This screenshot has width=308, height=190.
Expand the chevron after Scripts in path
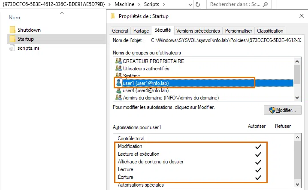[x=164, y=4]
